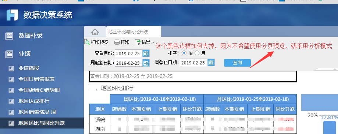Open 地区达成排行 report
The image size is (338, 134).
pyautogui.click(x=34, y=101)
